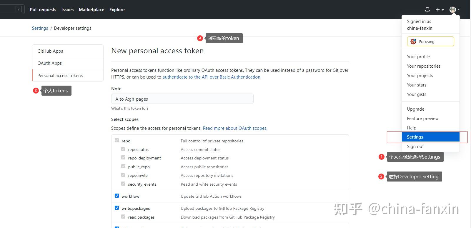Viewport: 471px width, 228px height.
Task: Open Your repositories from user menu
Action: tap(431, 66)
